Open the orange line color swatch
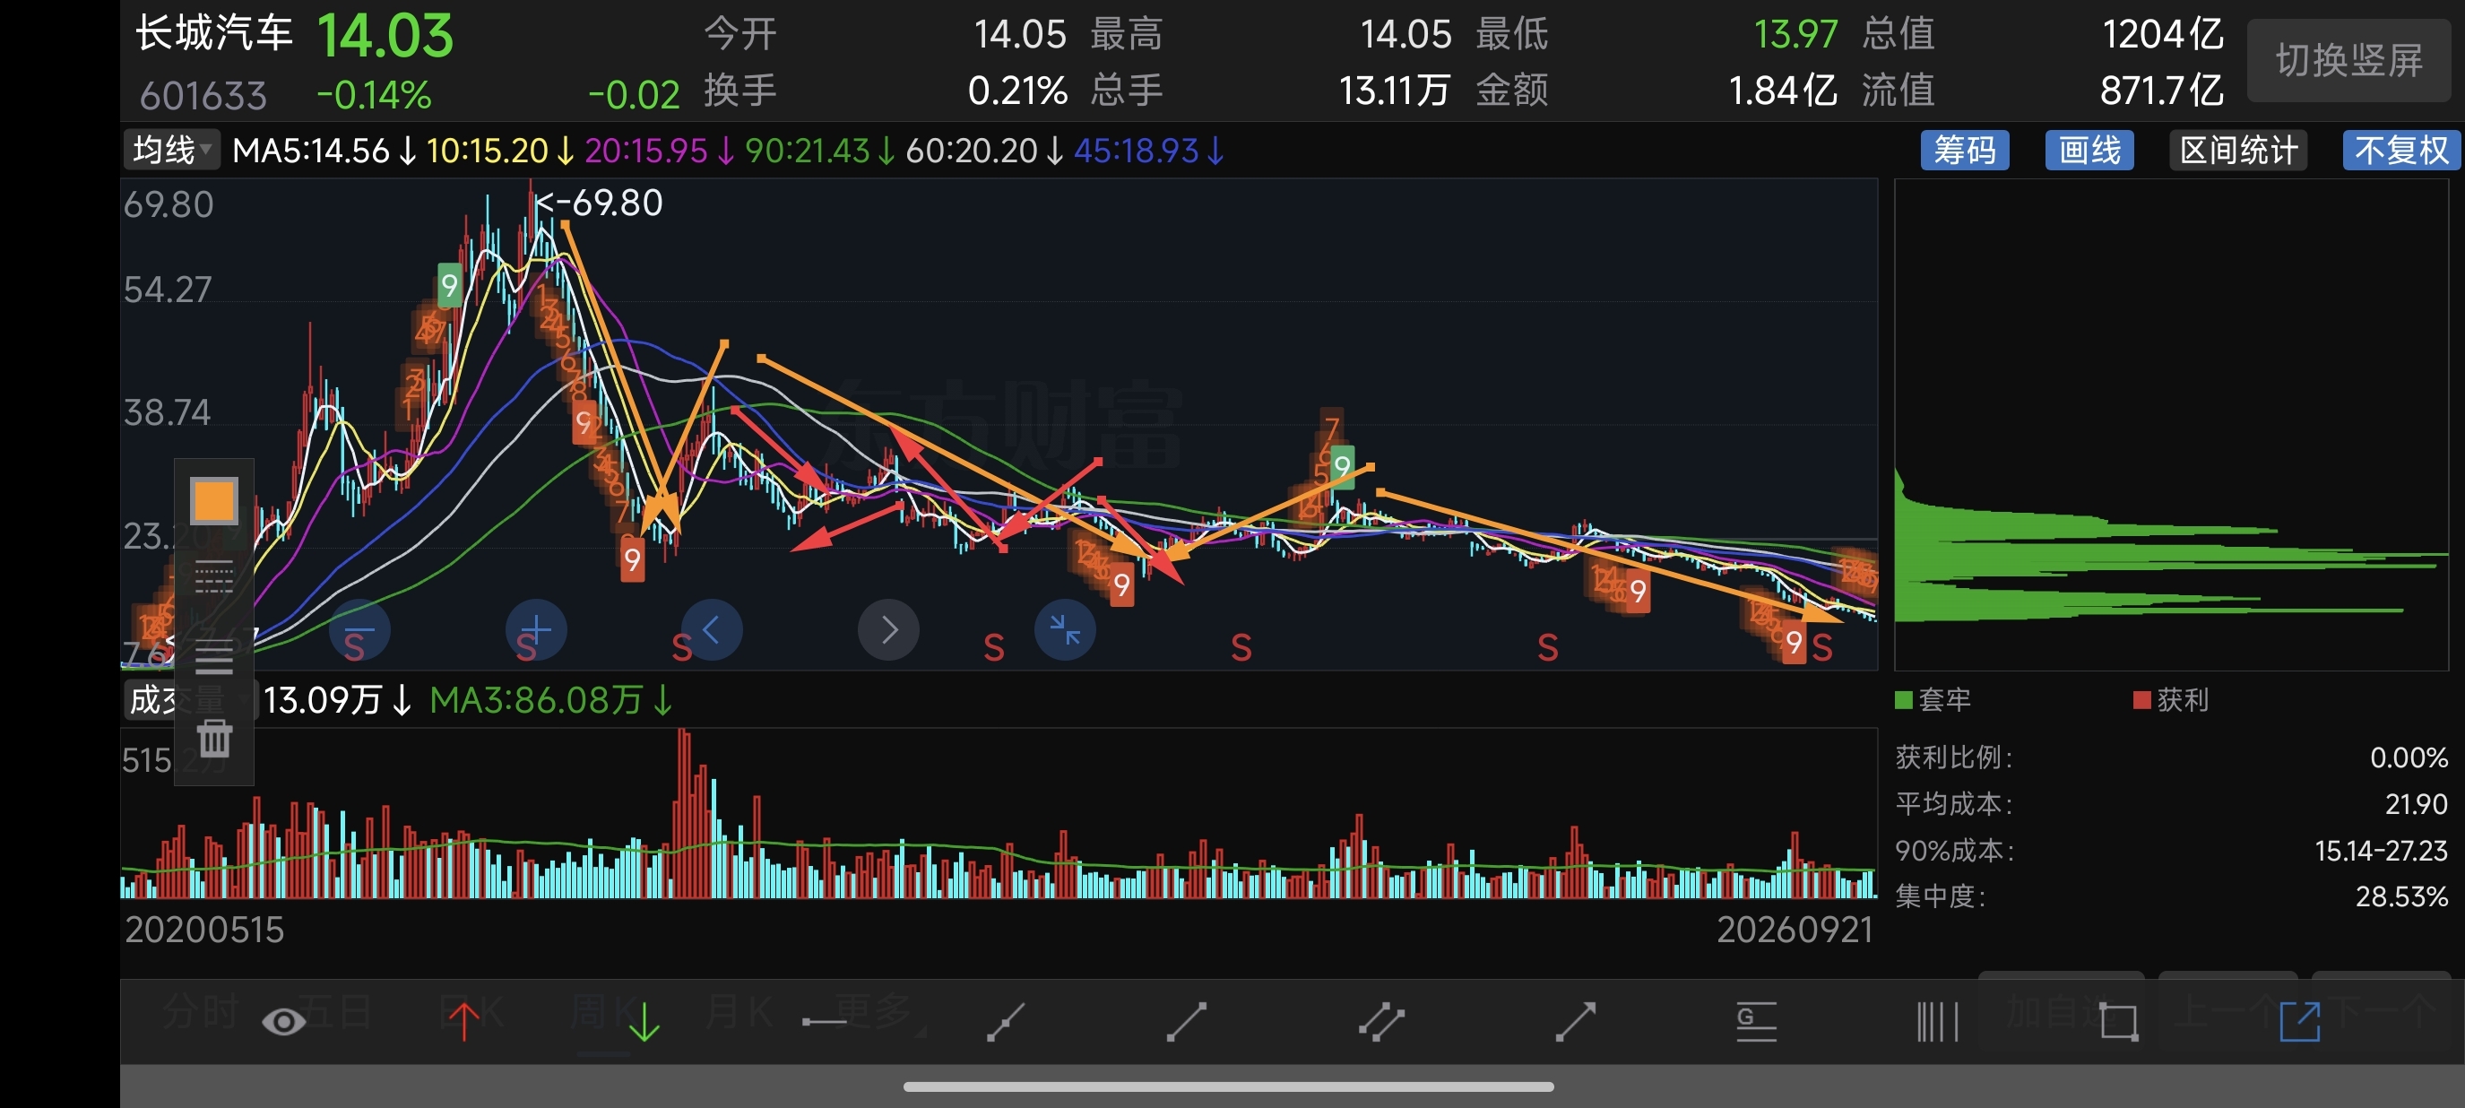 [213, 500]
